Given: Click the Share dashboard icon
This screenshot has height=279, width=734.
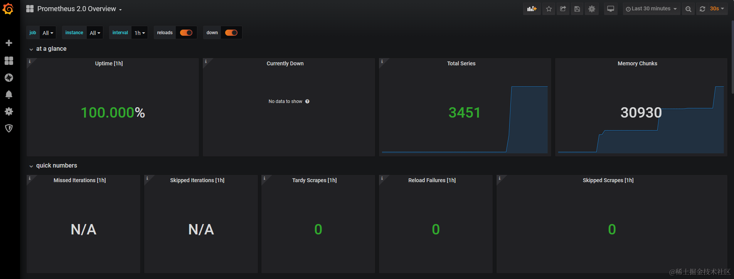Looking at the screenshot, I should pyautogui.click(x=563, y=9).
